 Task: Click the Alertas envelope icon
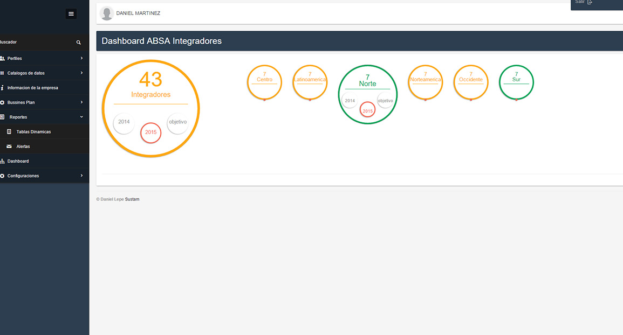click(9, 146)
